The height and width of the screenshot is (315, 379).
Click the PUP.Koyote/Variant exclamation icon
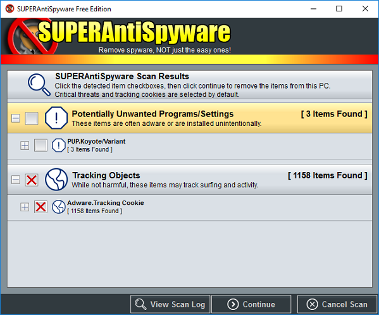(58, 145)
